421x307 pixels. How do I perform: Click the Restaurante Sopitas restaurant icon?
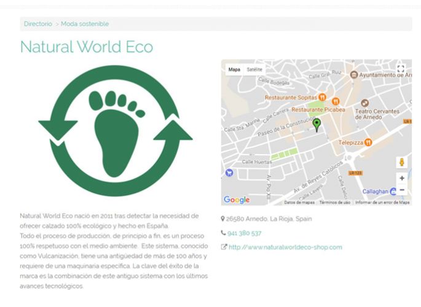coord(322,97)
